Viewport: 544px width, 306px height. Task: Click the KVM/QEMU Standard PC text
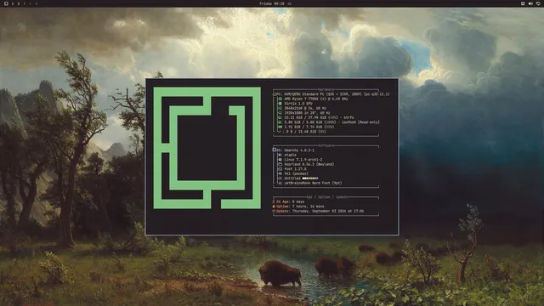(x=337, y=94)
